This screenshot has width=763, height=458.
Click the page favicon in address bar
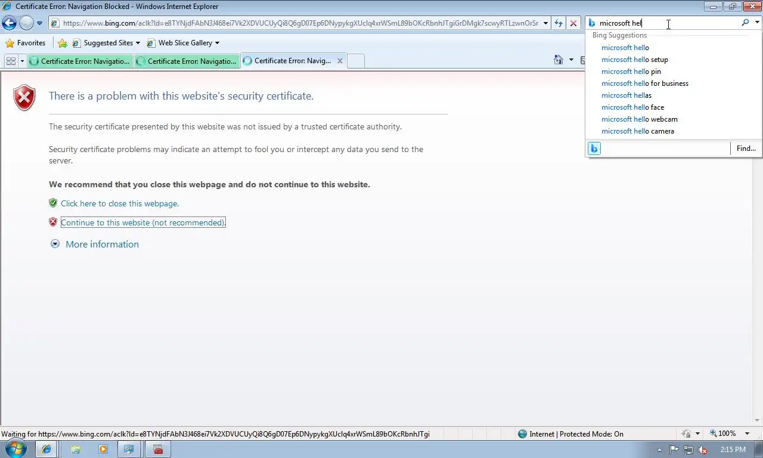tap(55, 23)
